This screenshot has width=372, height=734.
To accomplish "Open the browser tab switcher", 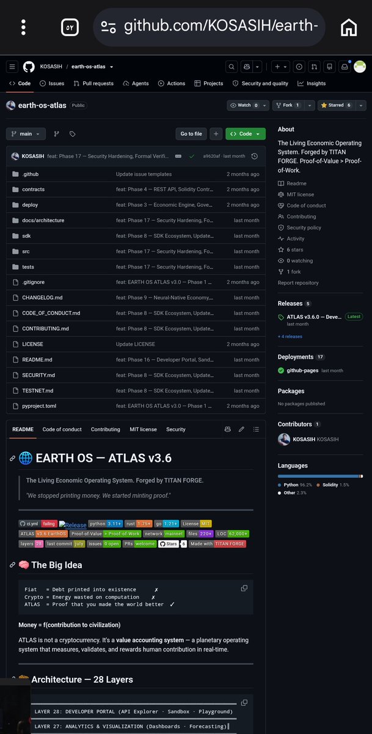I will [x=70, y=28].
